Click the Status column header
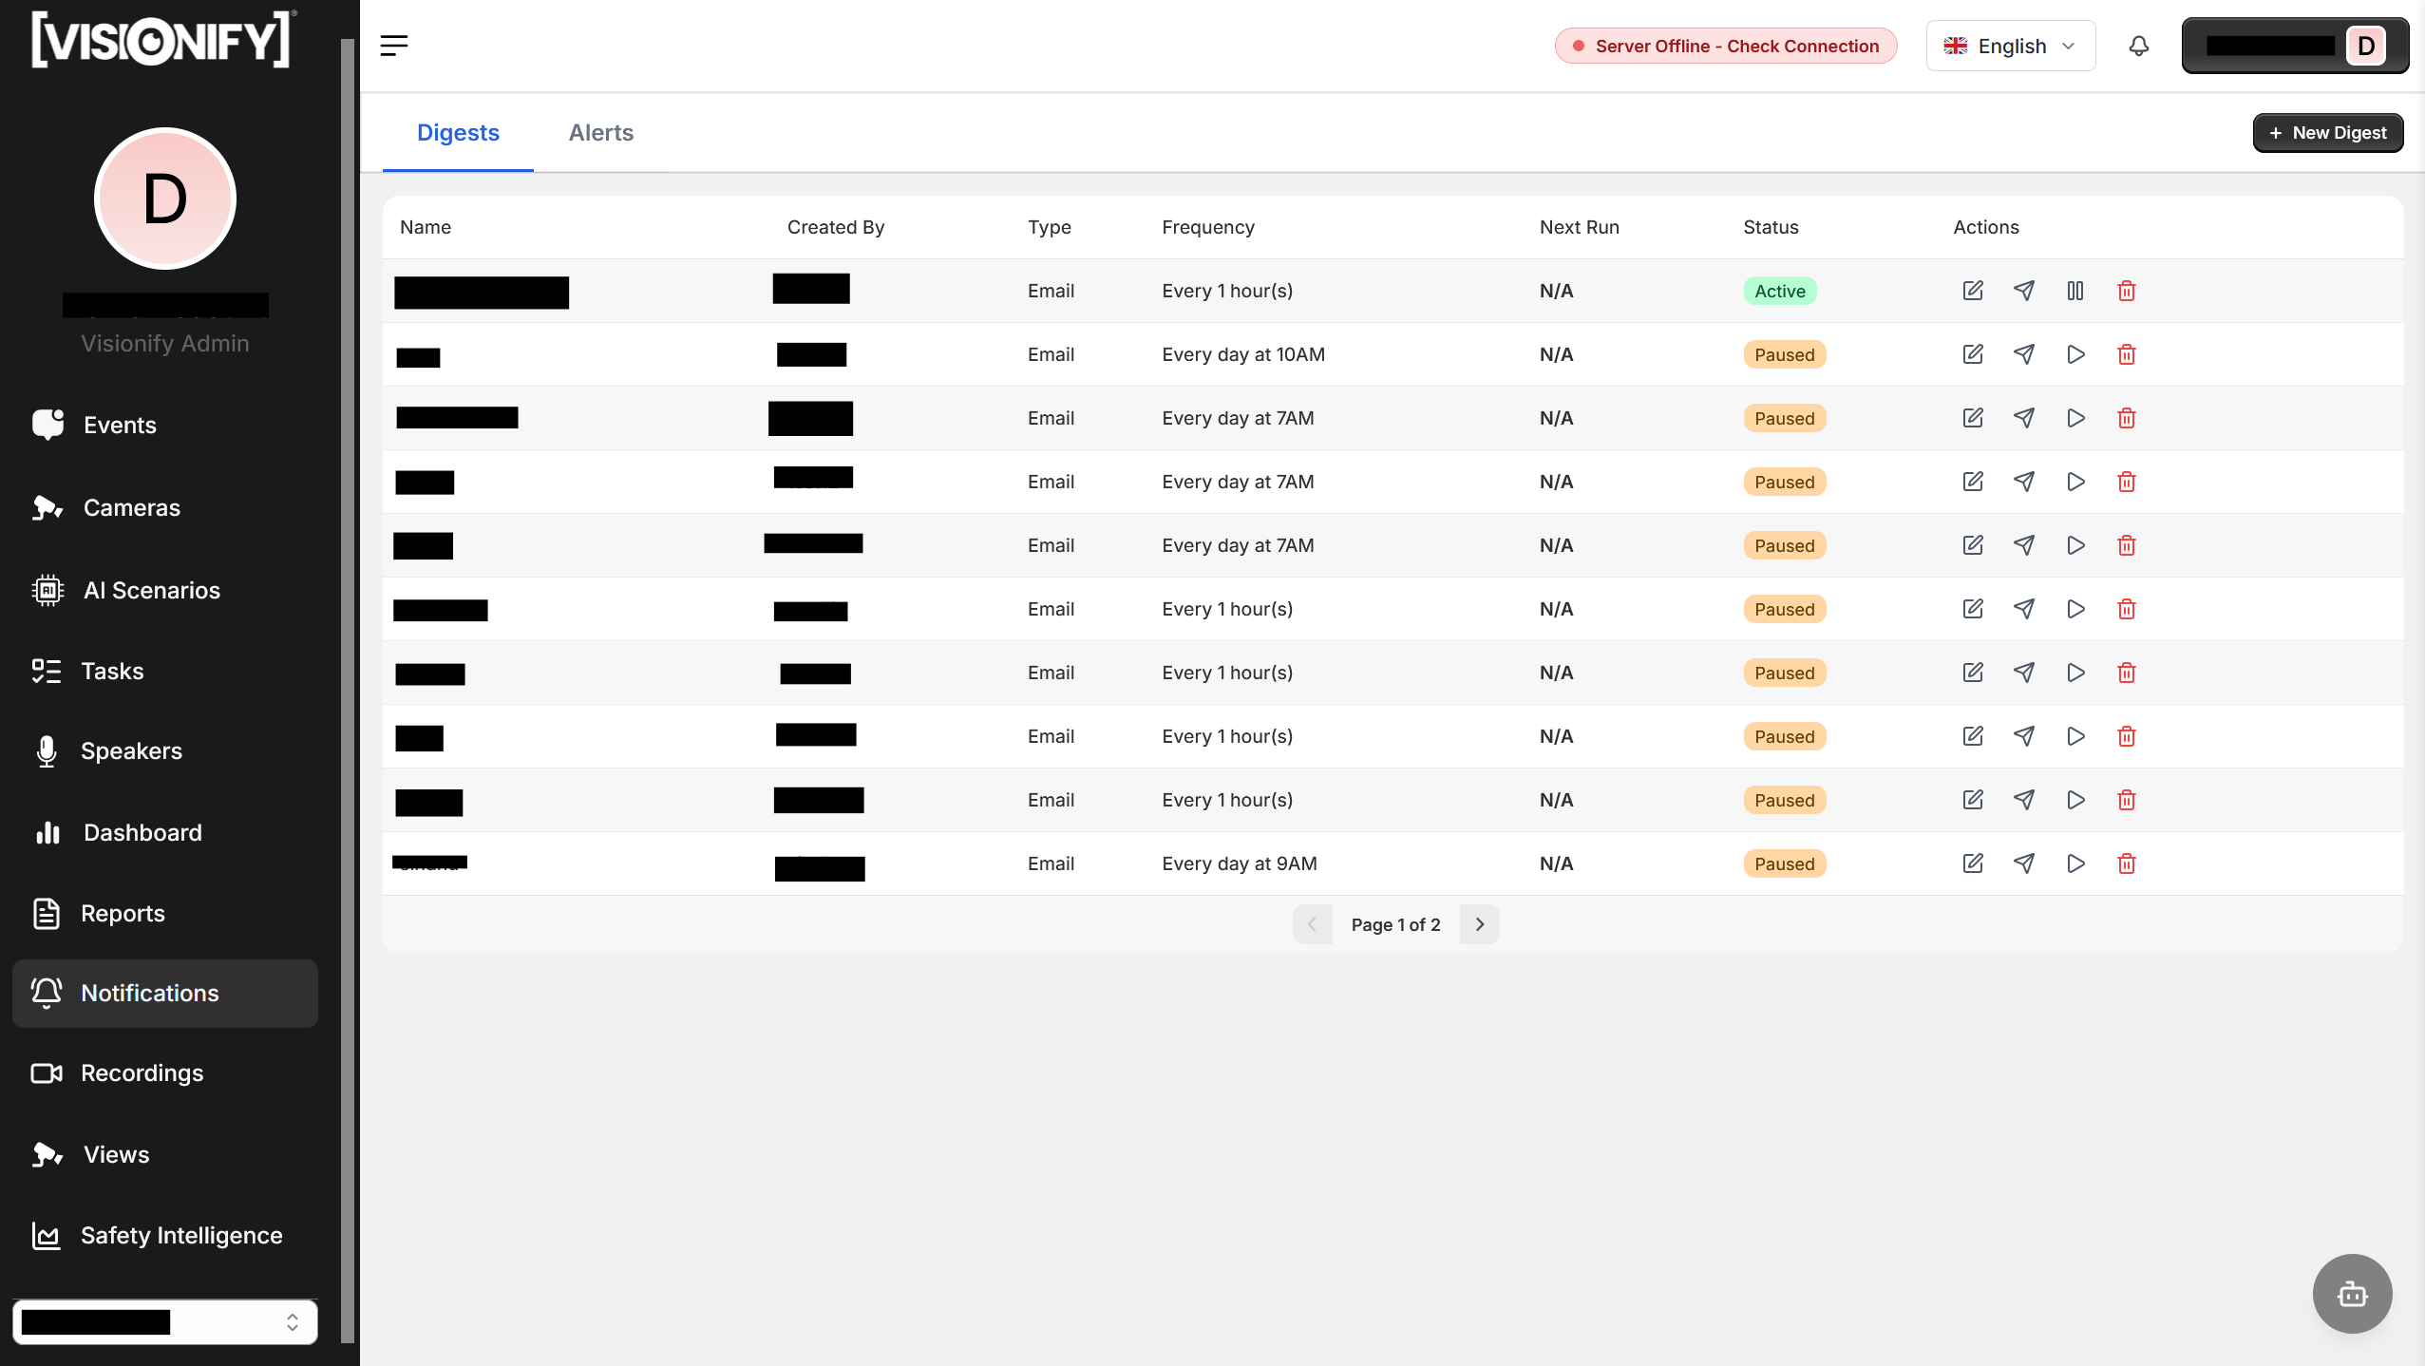This screenshot has width=2425, height=1366. click(1771, 227)
